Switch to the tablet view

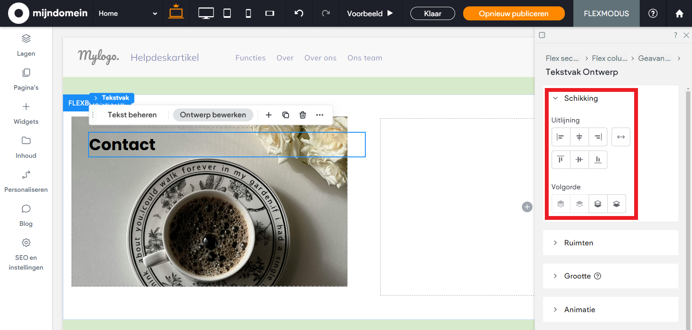click(x=227, y=13)
